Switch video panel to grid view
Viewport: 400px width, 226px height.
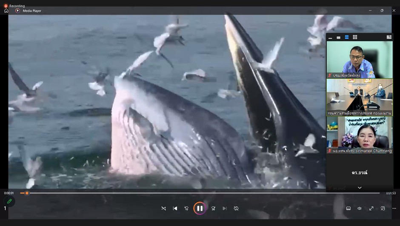355,37
